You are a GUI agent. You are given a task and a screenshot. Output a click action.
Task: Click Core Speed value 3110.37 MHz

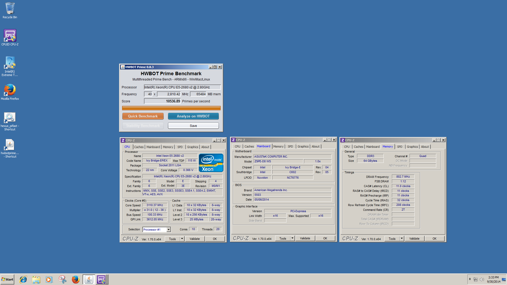pyautogui.click(x=155, y=205)
